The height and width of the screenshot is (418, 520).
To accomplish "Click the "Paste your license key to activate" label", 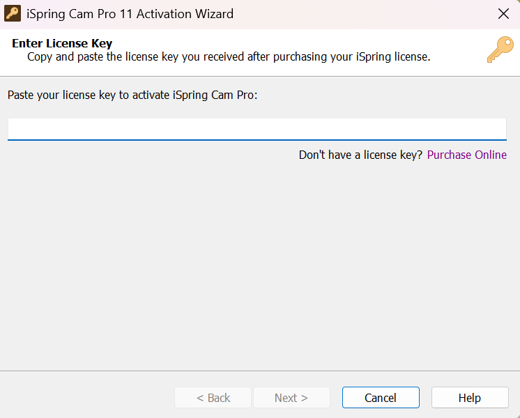I will [x=132, y=95].
